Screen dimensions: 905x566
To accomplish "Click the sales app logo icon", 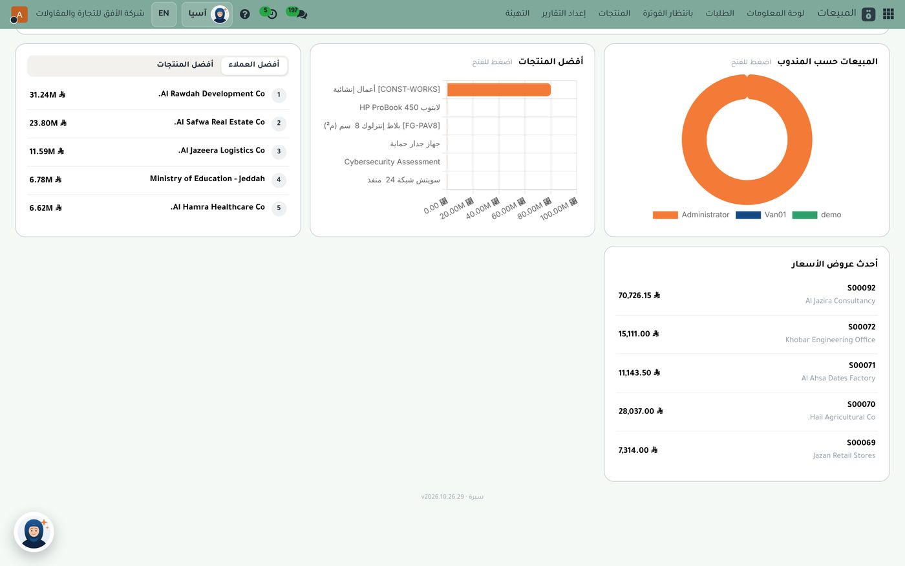I will (869, 14).
